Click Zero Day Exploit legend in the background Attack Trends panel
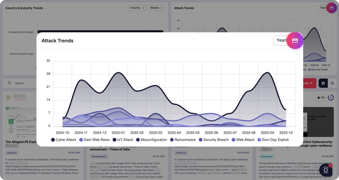The width and height of the screenshot is (339, 180). 318,70
